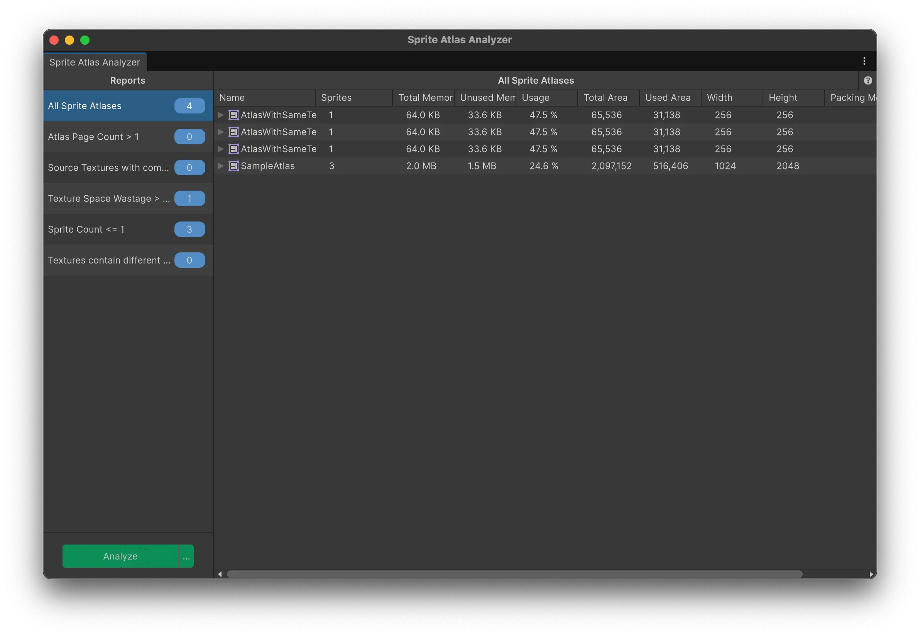Click the first AtlasWithSameTe row atlas icon

click(x=233, y=115)
